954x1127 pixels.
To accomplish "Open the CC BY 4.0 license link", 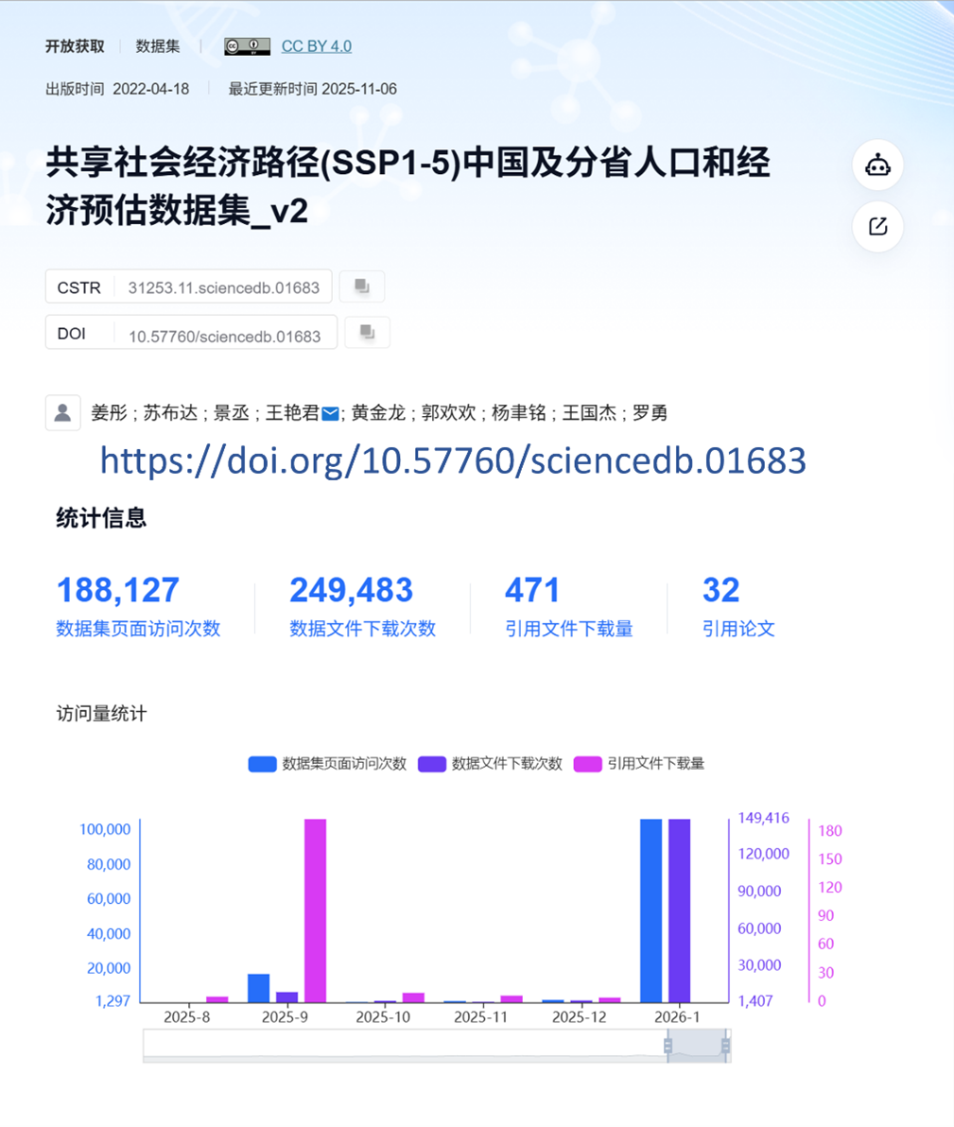I will click(x=316, y=46).
